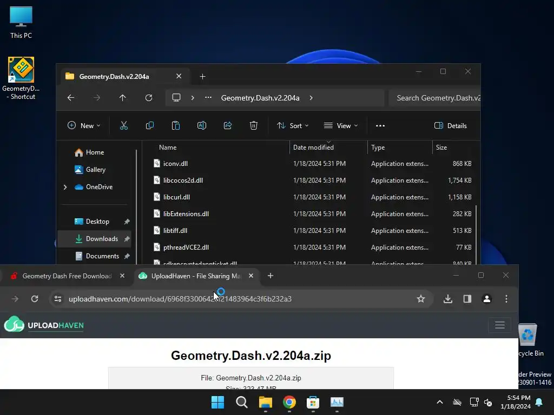Click the Copy icon in Explorer toolbar
This screenshot has height=415, width=554.
coord(150,125)
